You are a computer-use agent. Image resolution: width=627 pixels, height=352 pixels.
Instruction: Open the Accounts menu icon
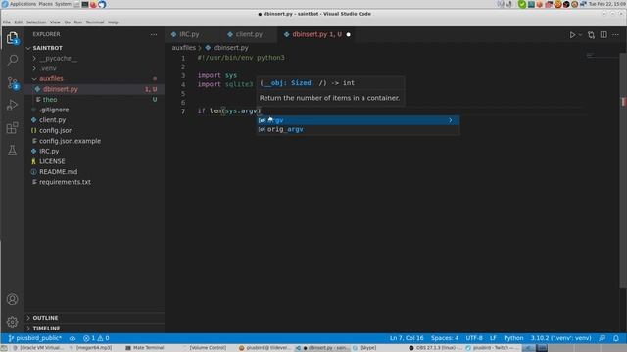coord(12,299)
